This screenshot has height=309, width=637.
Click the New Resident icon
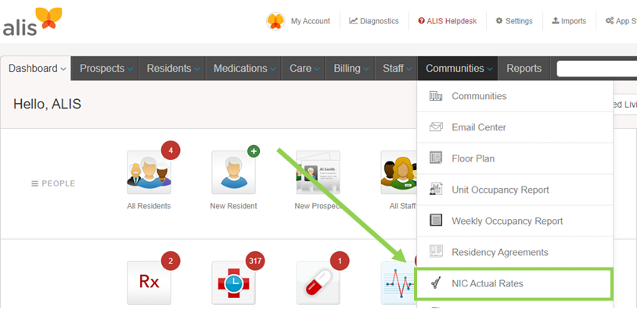tap(234, 172)
